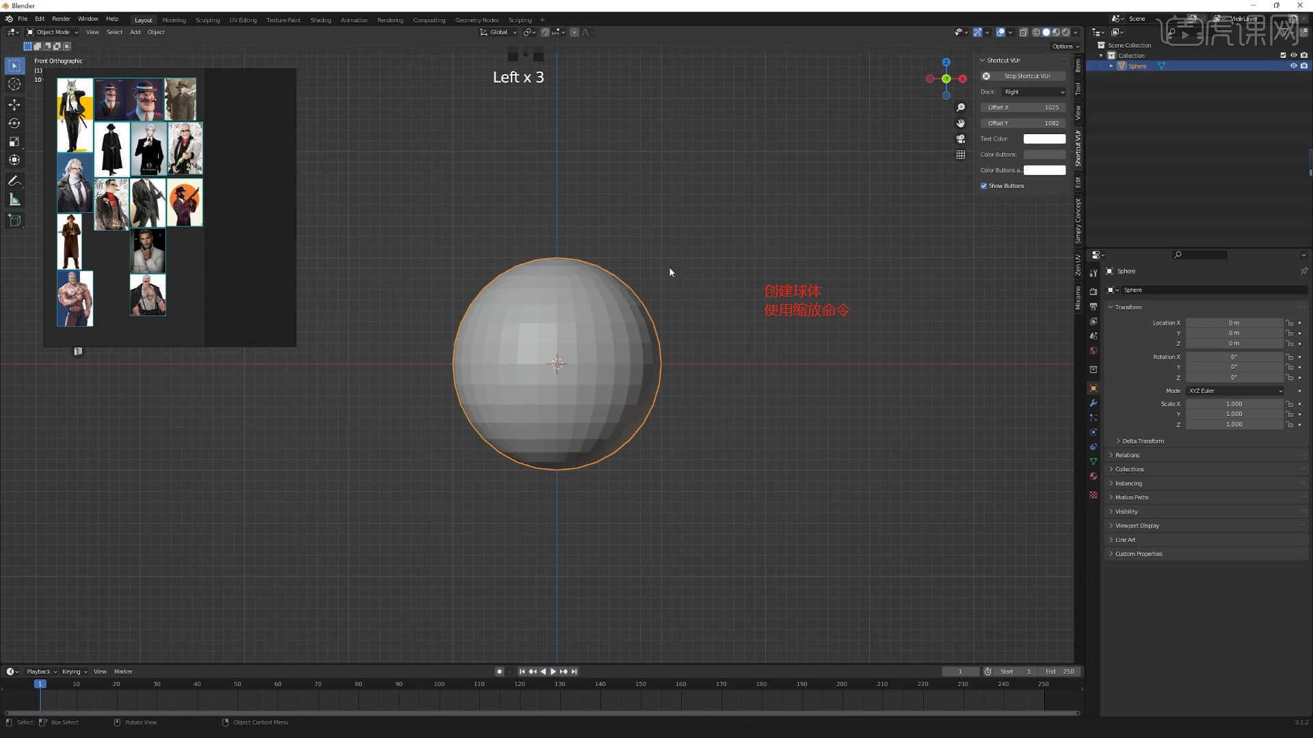Switch to the Sculpting workspace tab
The image size is (1313, 738).
(x=207, y=19)
